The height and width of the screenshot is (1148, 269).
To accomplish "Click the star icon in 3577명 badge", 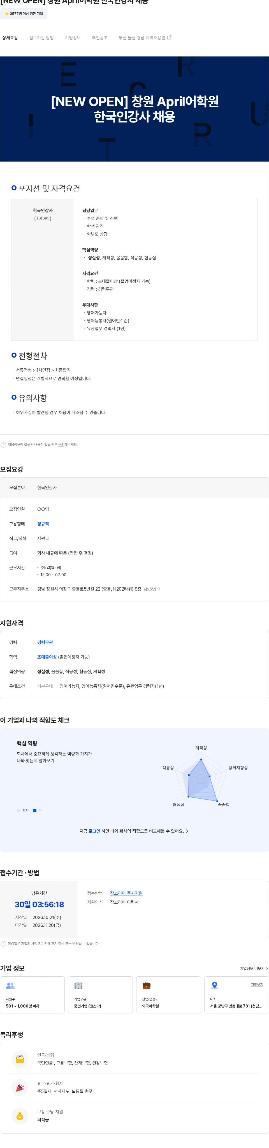I will point(7,14).
